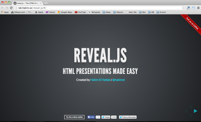Open a new tab with the blank tab button
This screenshot has width=201, height=122.
click(x=46, y=3)
